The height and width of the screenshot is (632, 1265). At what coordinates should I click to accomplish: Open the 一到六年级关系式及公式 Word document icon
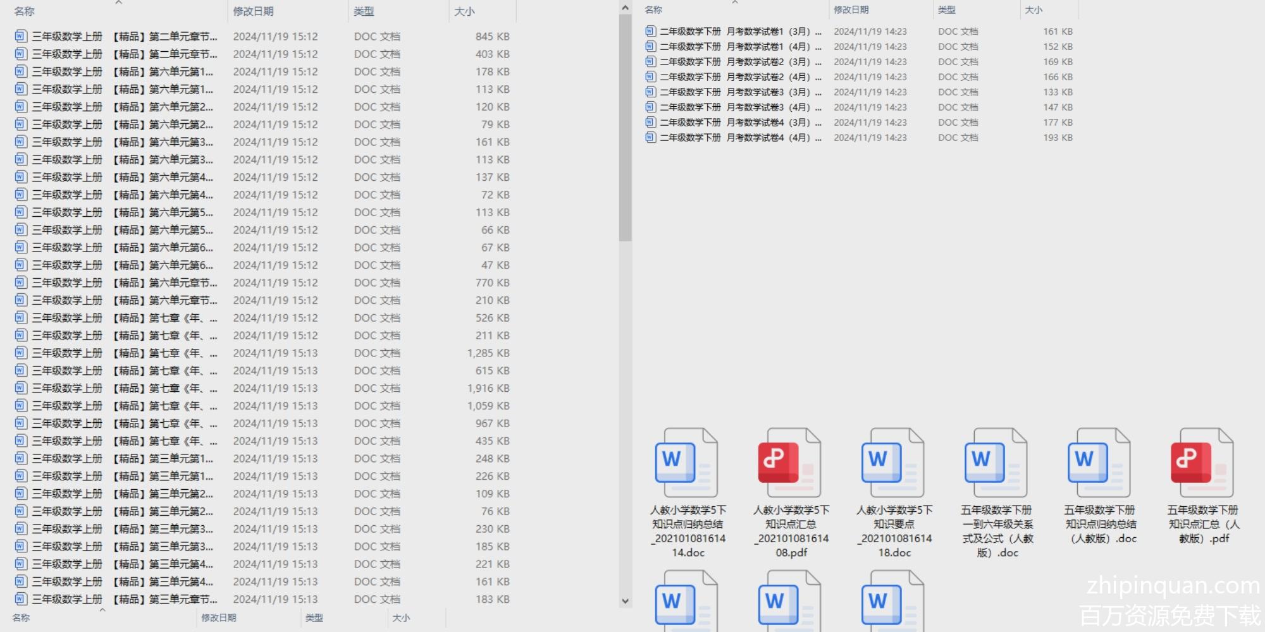(x=996, y=463)
